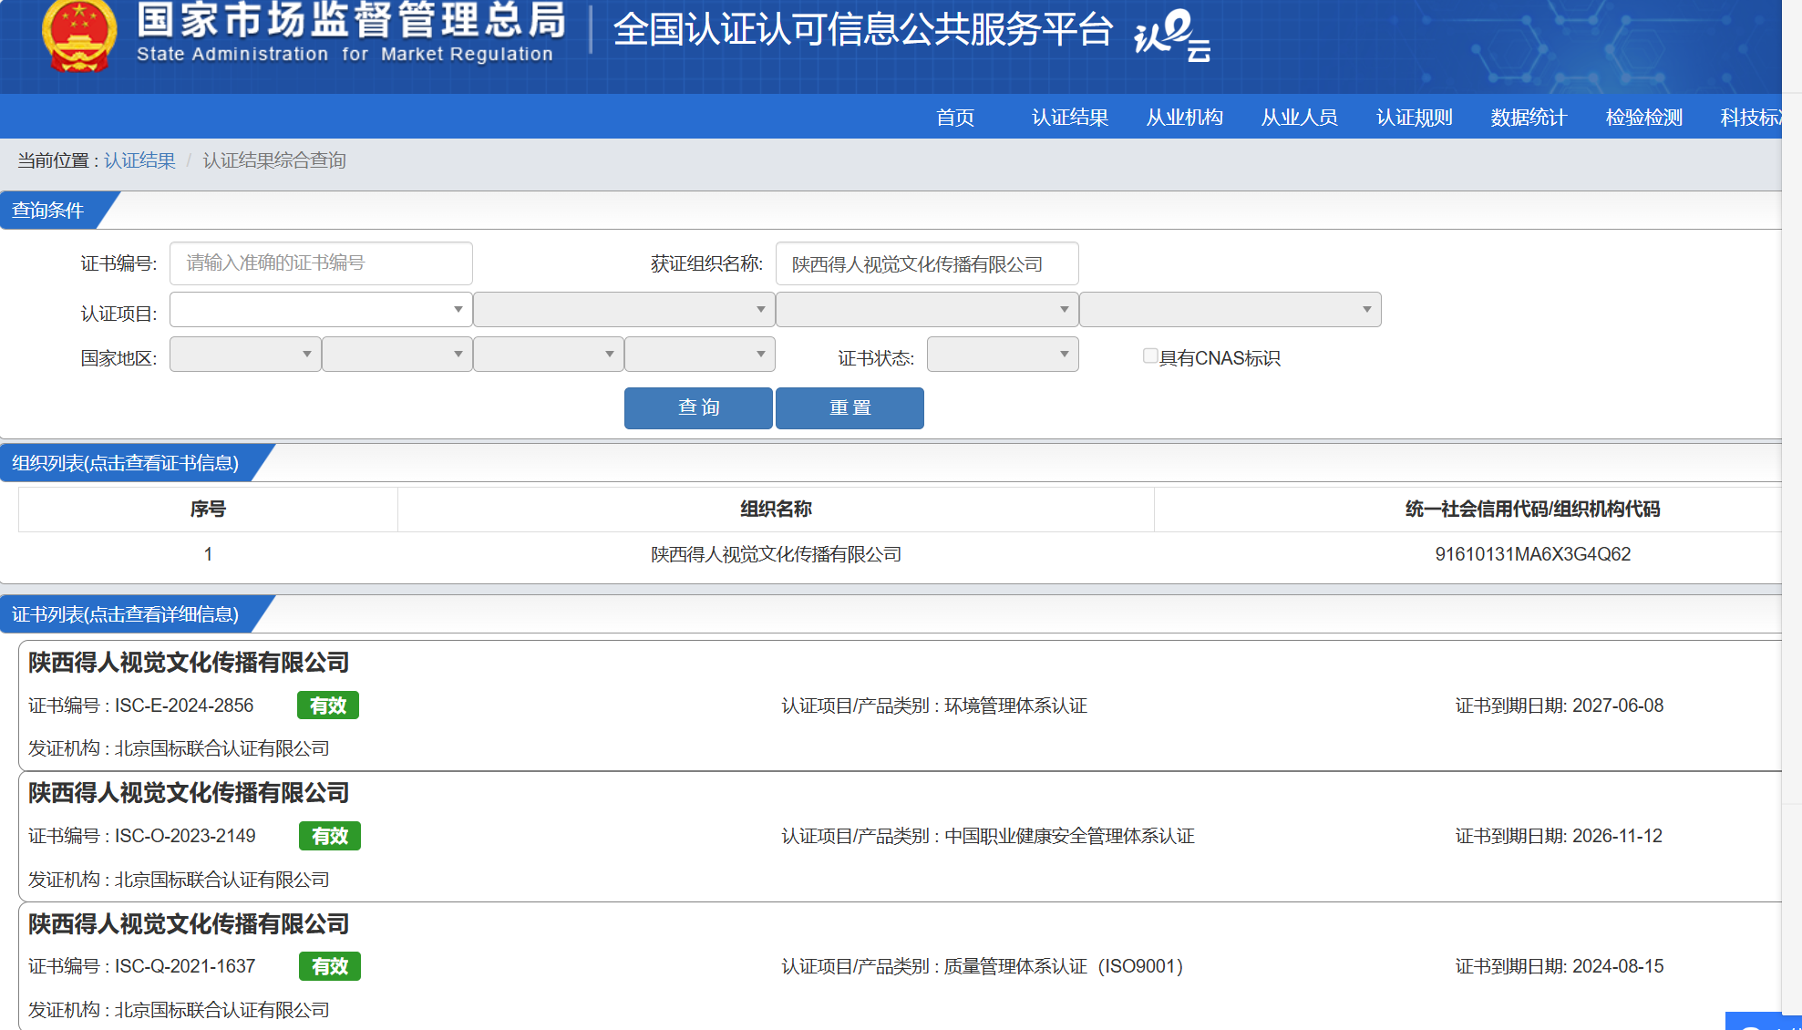Click the 认e云 logo icon

click(x=1172, y=36)
